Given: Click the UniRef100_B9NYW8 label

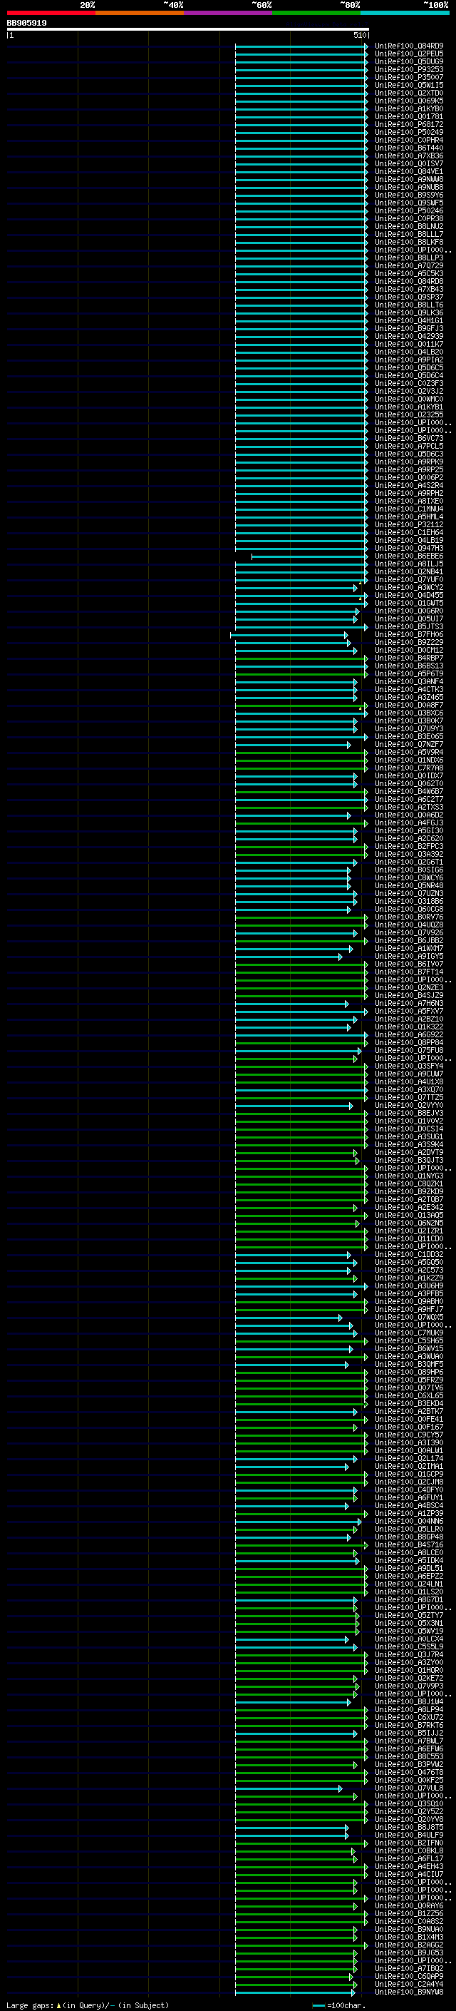Looking at the screenshot, I should click(x=408, y=1992).
